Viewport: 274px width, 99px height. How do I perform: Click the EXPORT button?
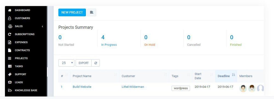pos(84,63)
